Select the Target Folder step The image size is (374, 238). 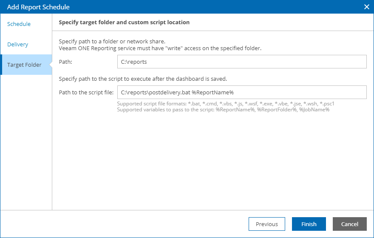[x=24, y=65]
